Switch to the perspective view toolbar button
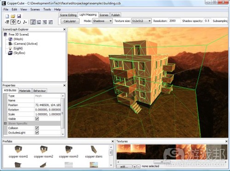Image resolution: width=230 pixels, height=171 pixels. (33, 22)
